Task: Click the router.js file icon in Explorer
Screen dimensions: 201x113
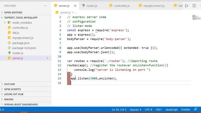Action: coord(9,53)
